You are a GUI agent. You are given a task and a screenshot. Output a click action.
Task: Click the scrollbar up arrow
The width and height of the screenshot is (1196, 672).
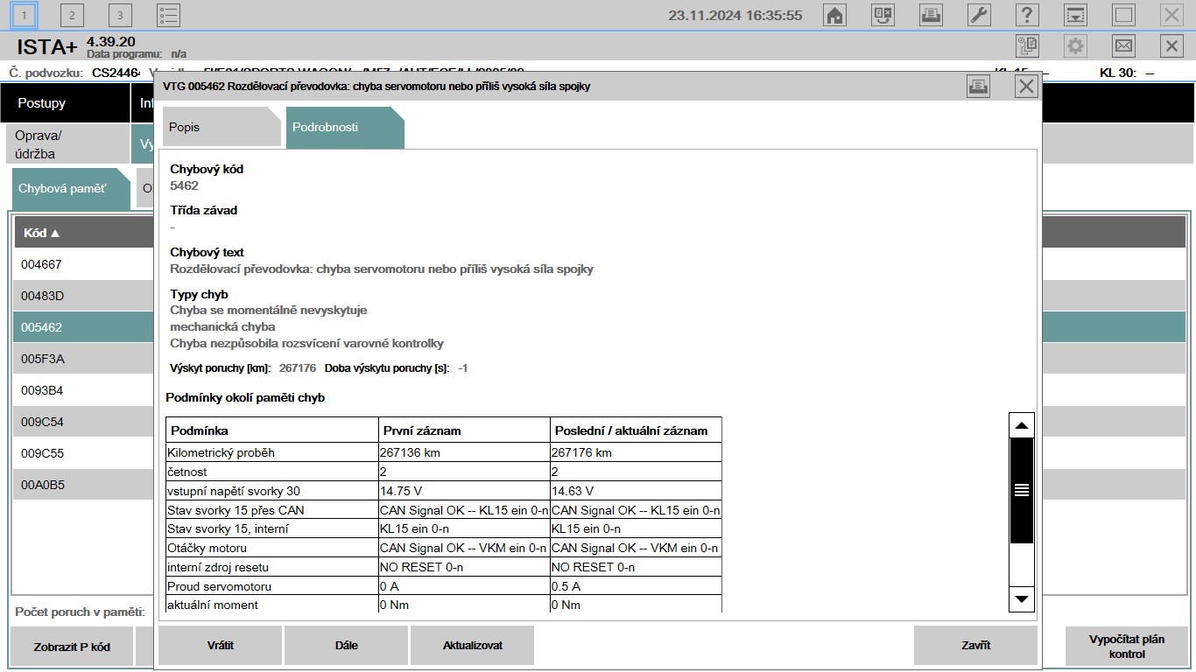point(1021,426)
